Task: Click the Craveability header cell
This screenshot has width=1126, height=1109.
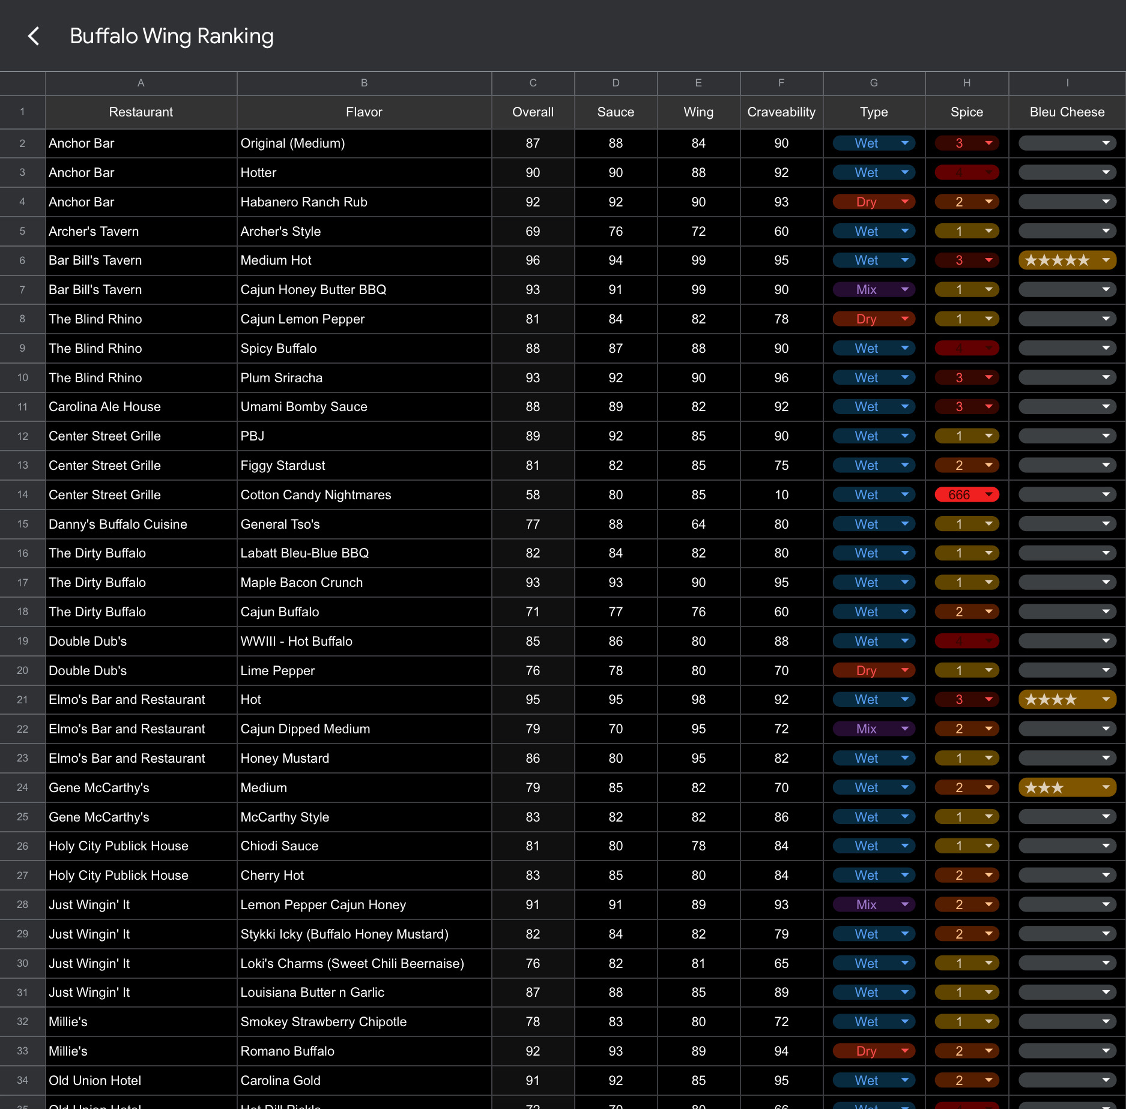Action: click(x=781, y=112)
